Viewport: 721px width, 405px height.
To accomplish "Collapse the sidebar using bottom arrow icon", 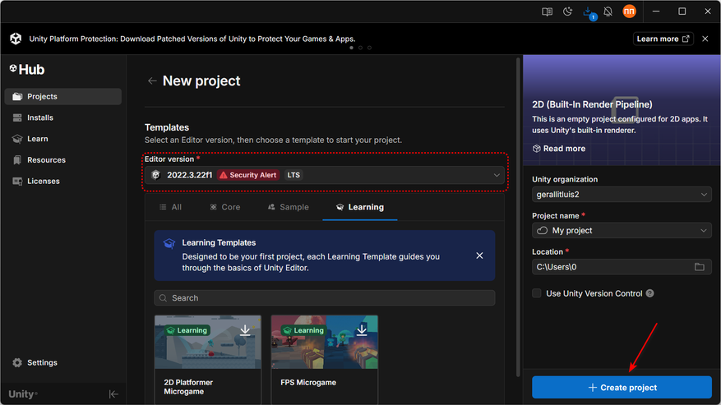I will pos(113,394).
